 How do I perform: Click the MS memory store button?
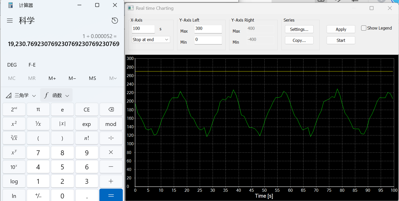92,78
